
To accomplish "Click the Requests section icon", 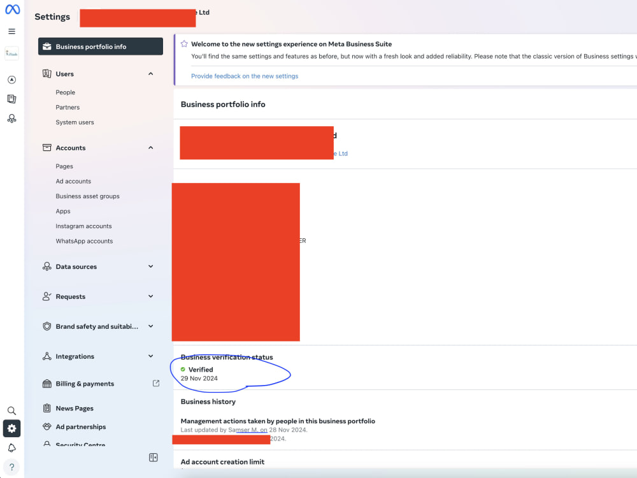I will [47, 296].
